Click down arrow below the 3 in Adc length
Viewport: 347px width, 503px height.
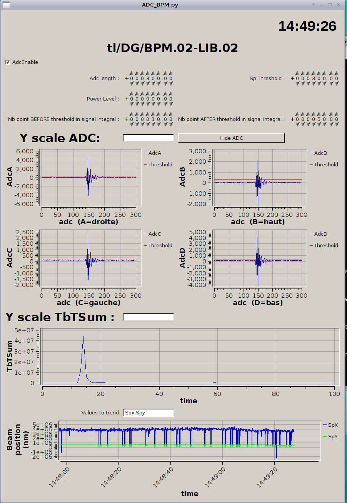(148, 84)
